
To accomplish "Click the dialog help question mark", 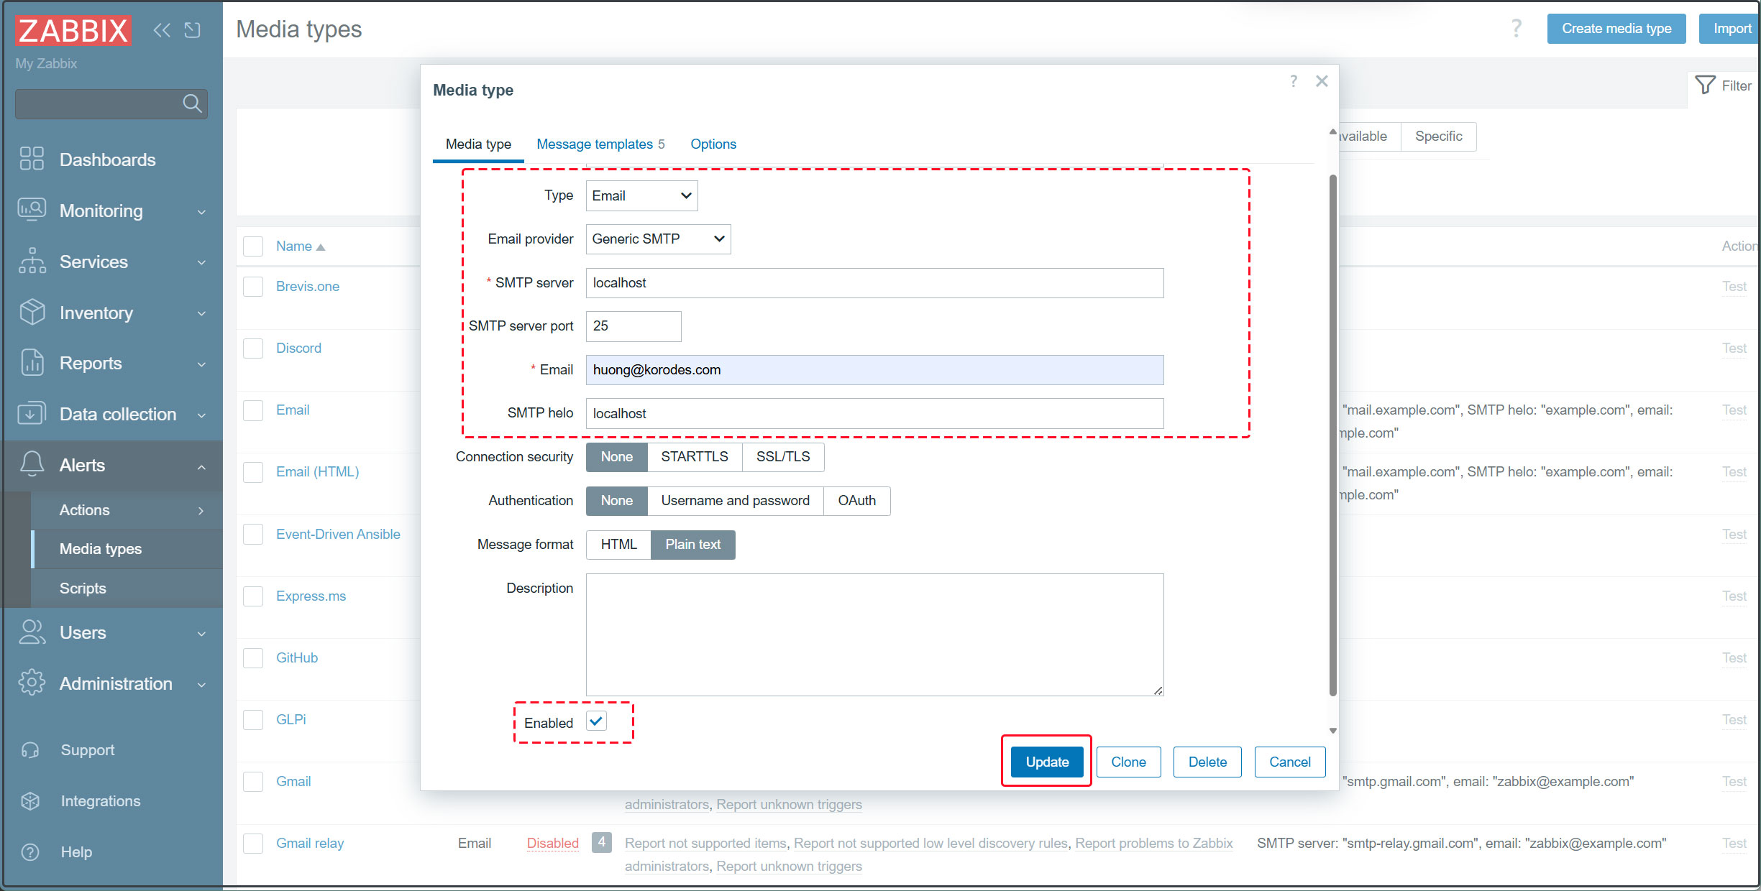I will (x=1294, y=81).
